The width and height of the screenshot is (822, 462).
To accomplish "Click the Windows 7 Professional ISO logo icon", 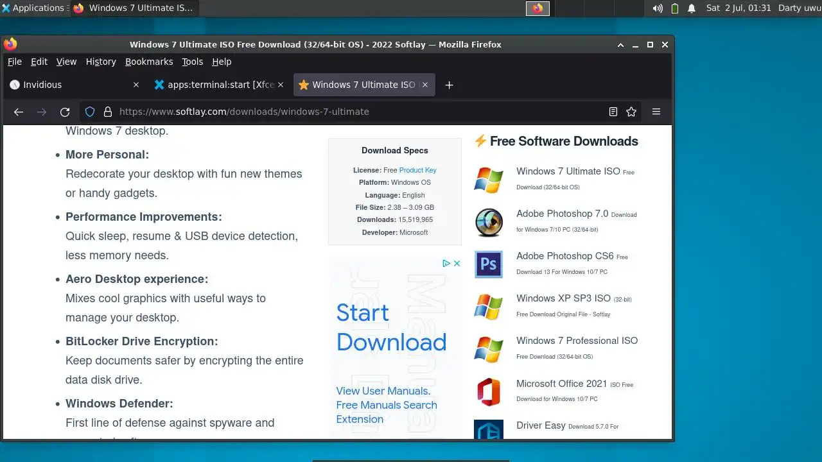I will [x=489, y=349].
